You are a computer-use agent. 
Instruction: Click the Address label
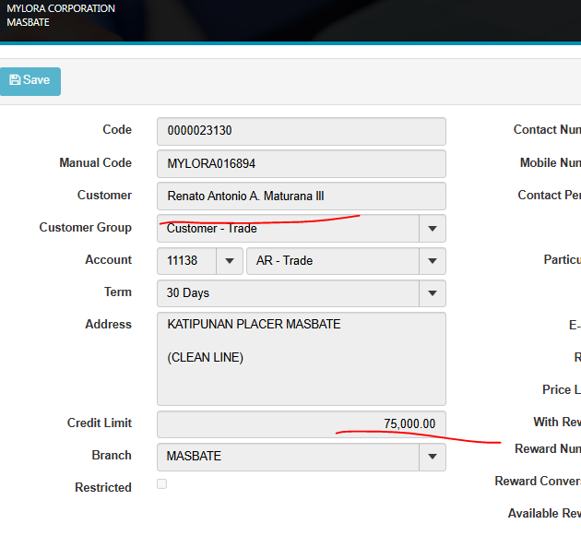(x=108, y=325)
